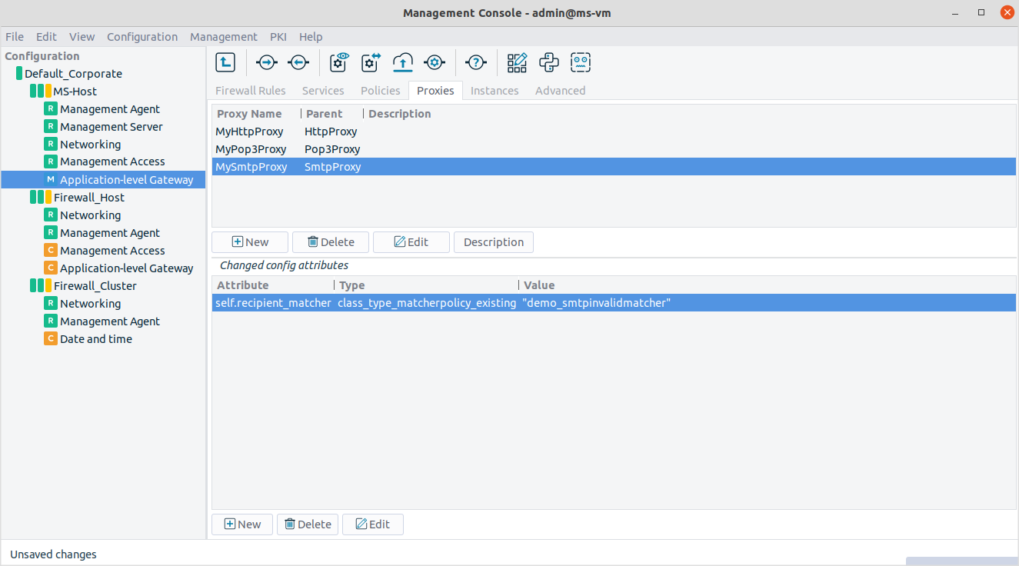The image size is (1019, 566).
Task: Click the Python logo toolbar icon
Action: [549, 62]
